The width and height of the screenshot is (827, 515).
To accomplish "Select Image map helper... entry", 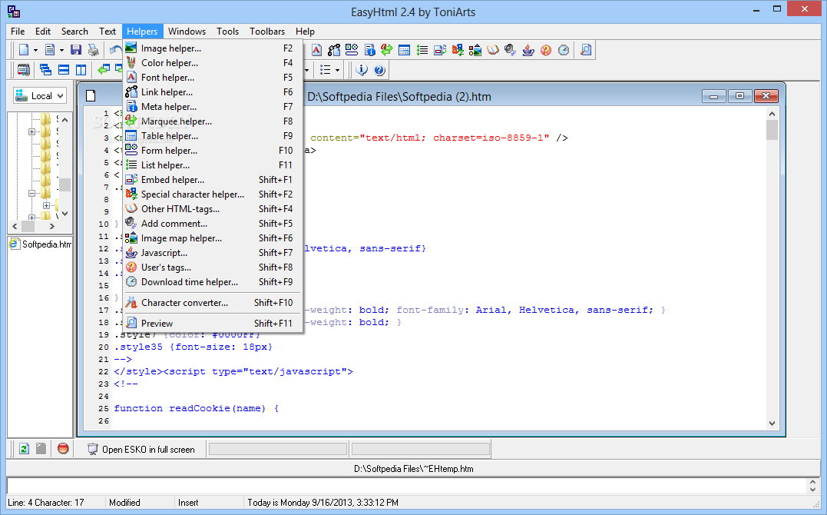I will pos(213,238).
